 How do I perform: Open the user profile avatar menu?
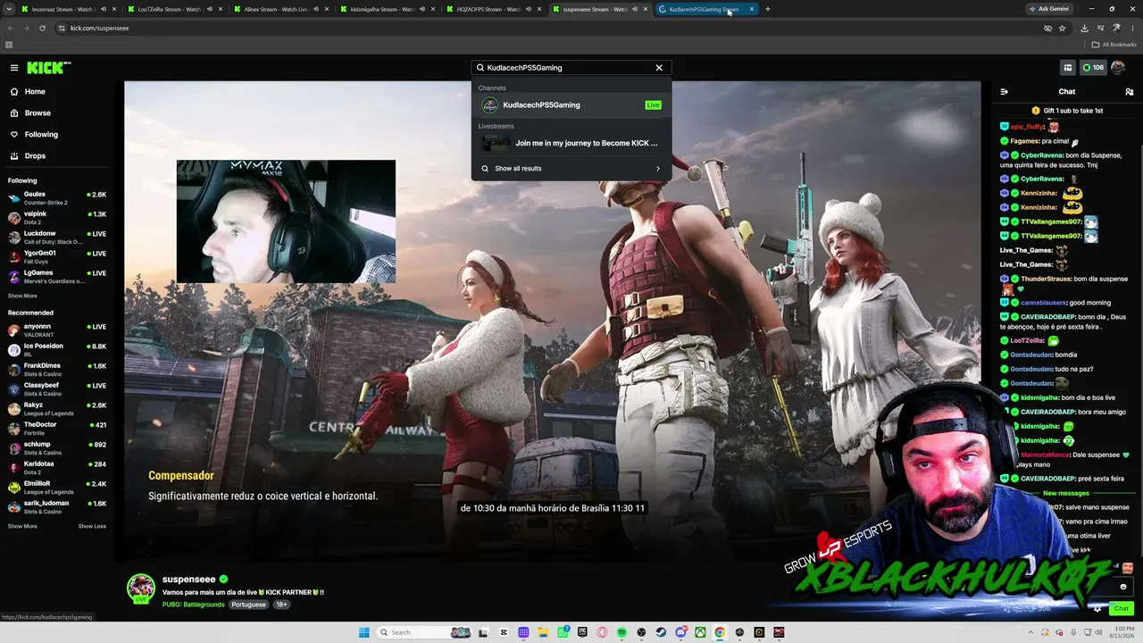click(x=1118, y=68)
